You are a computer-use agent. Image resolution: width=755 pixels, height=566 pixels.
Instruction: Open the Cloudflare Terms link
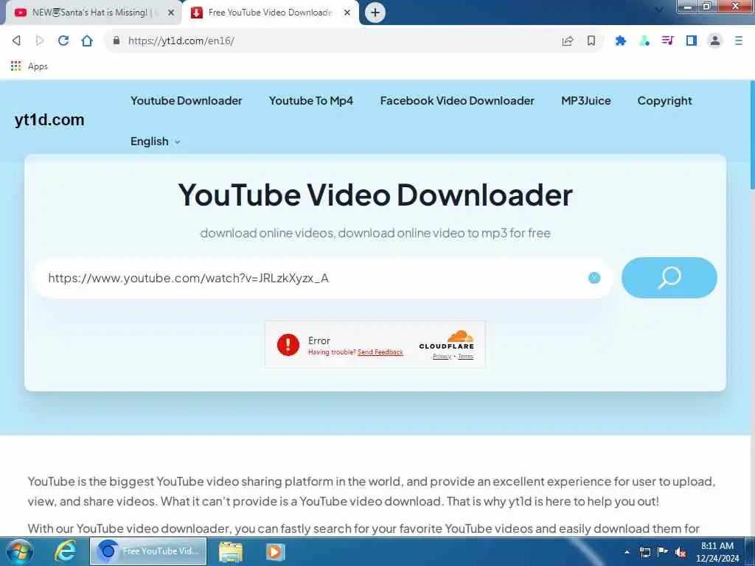coord(466,357)
